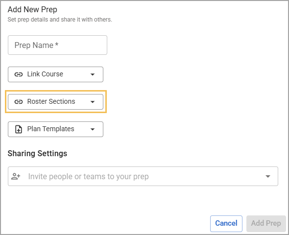Click the chain icon beside Roster Sections
The width and height of the screenshot is (289, 235).
point(19,102)
